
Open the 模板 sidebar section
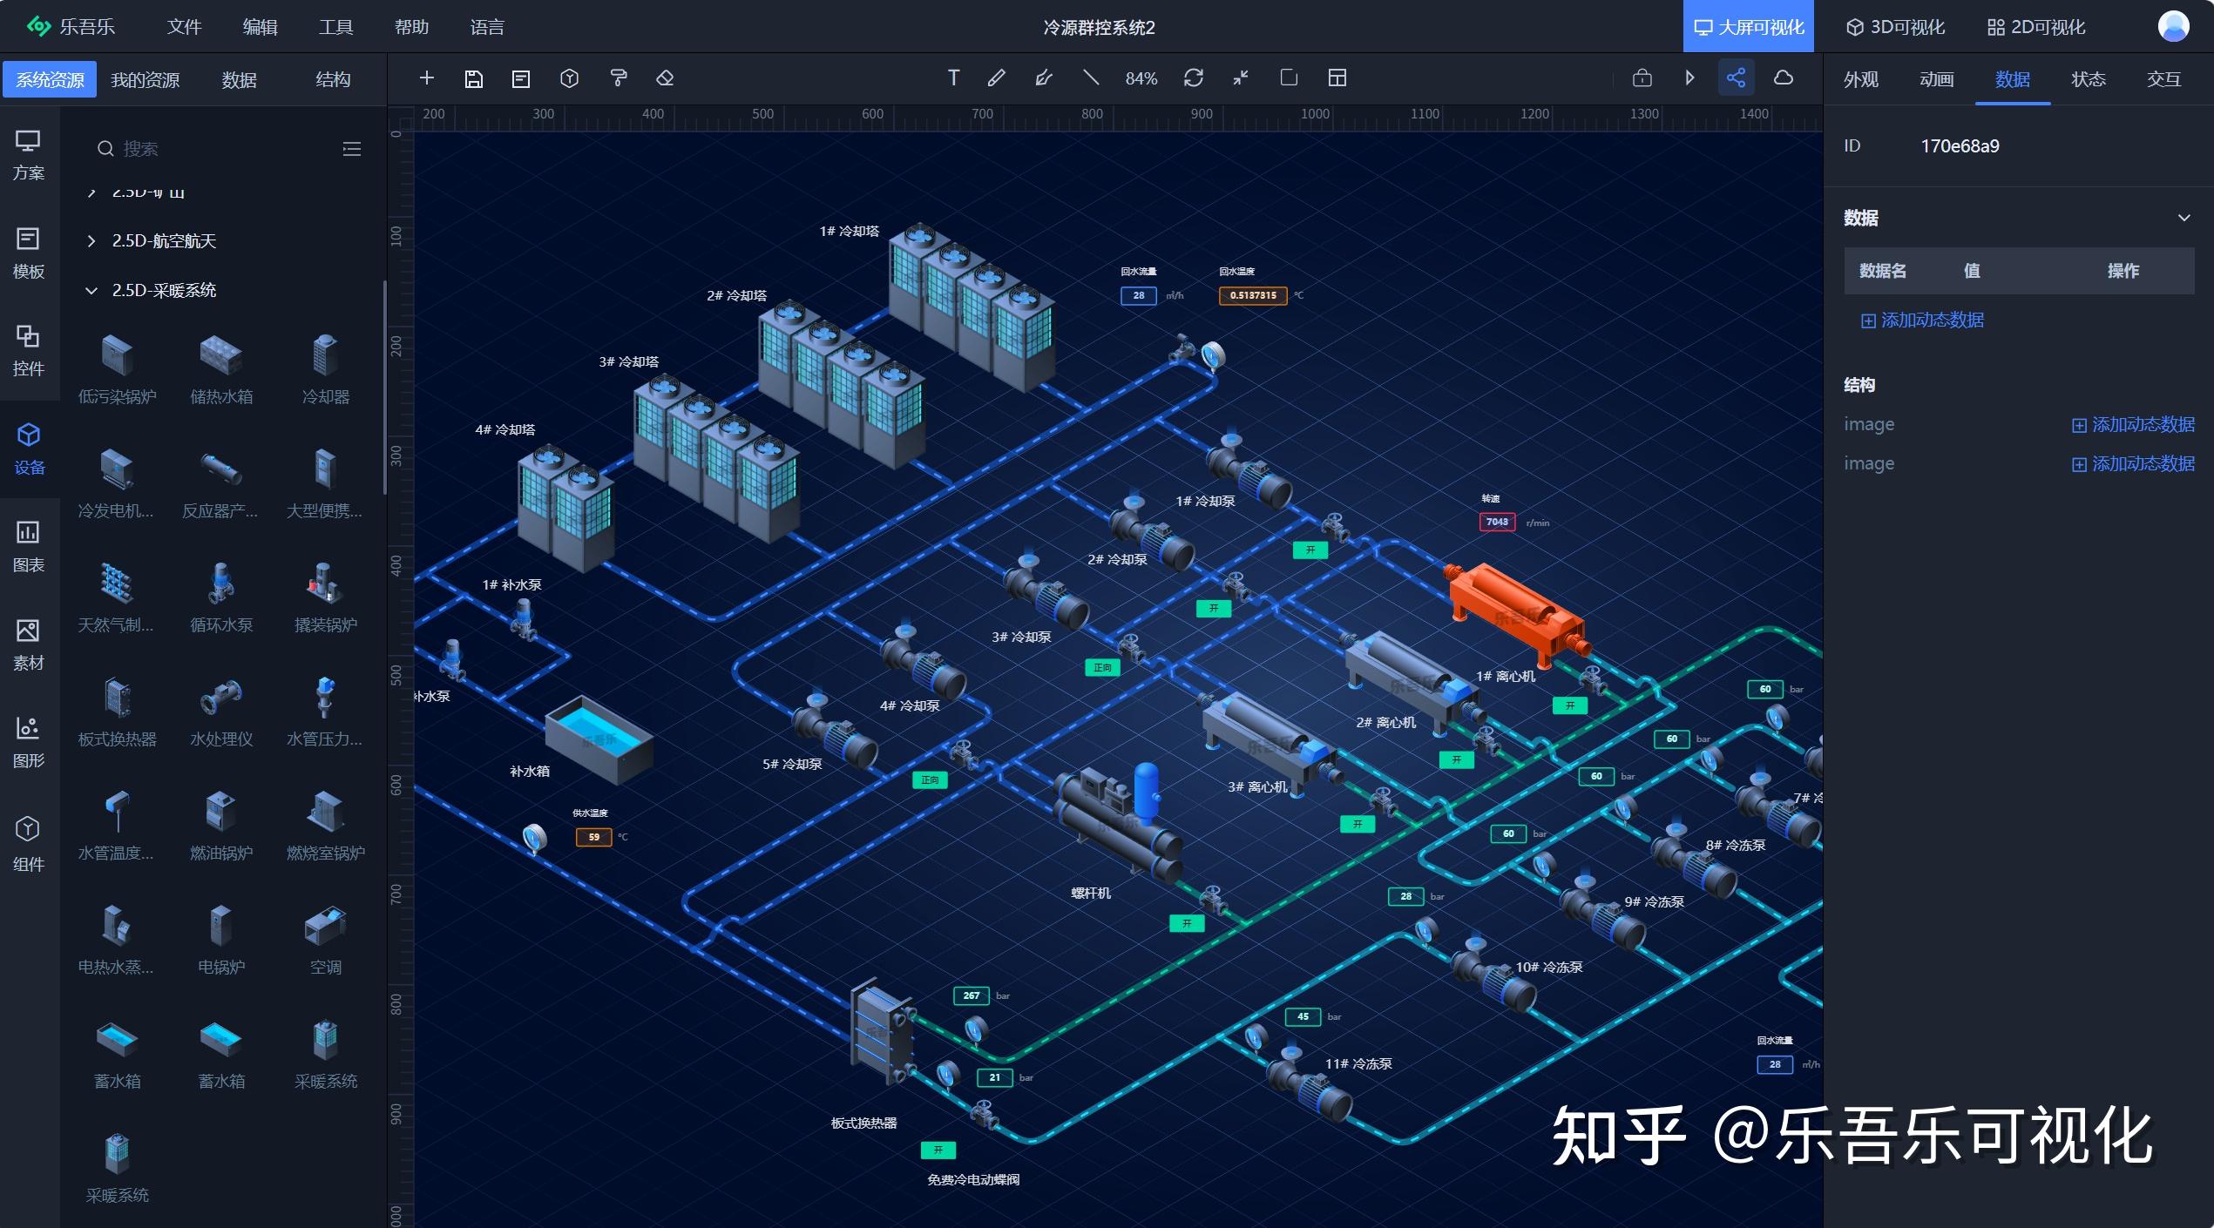point(29,253)
